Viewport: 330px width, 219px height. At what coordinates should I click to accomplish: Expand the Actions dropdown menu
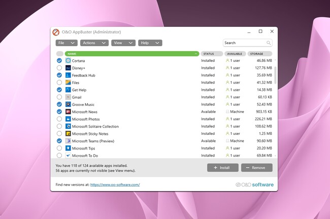click(x=94, y=43)
